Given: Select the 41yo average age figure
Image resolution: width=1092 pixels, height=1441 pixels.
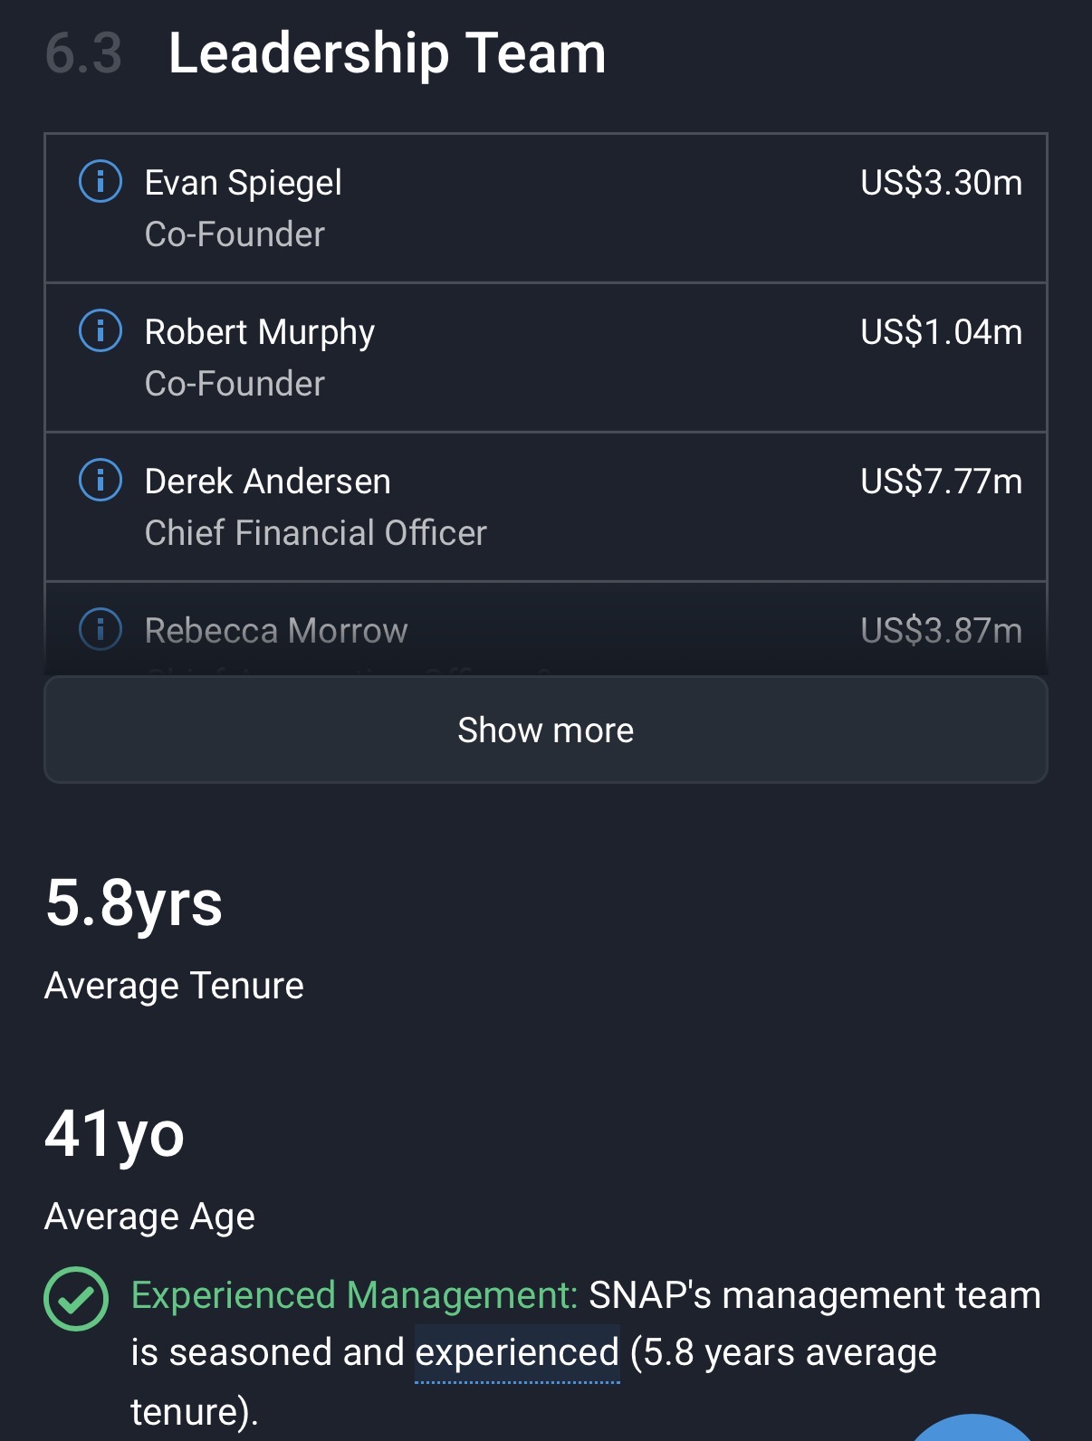Looking at the screenshot, I should (x=115, y=1133).
